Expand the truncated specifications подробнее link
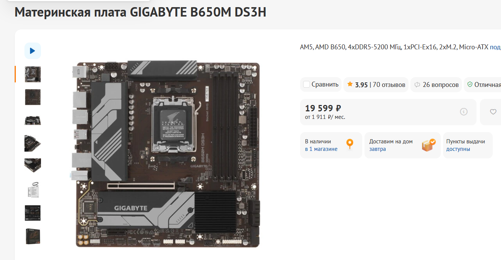Image resolution: width=501 pixels, height=260 pixels. pos(495,47)
